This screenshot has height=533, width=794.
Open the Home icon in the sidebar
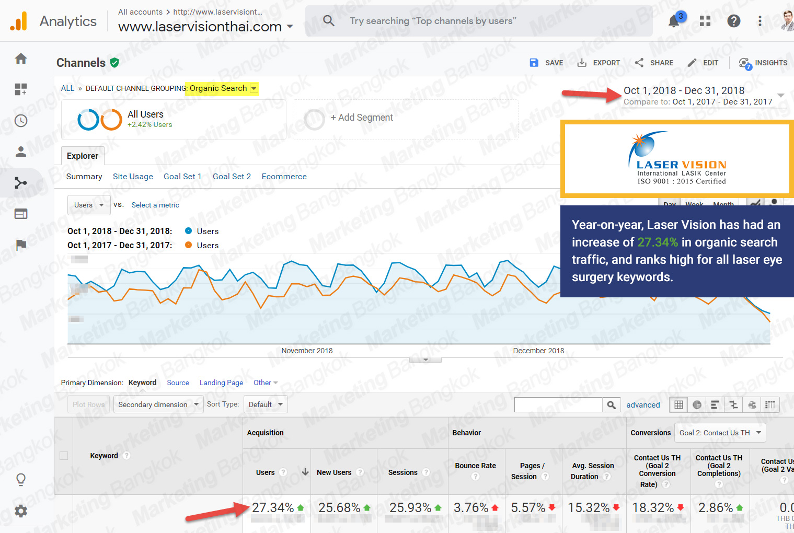click(x=21, y=59)
